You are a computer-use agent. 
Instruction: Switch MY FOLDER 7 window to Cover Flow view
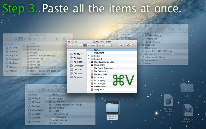click(x=145, y=29)
